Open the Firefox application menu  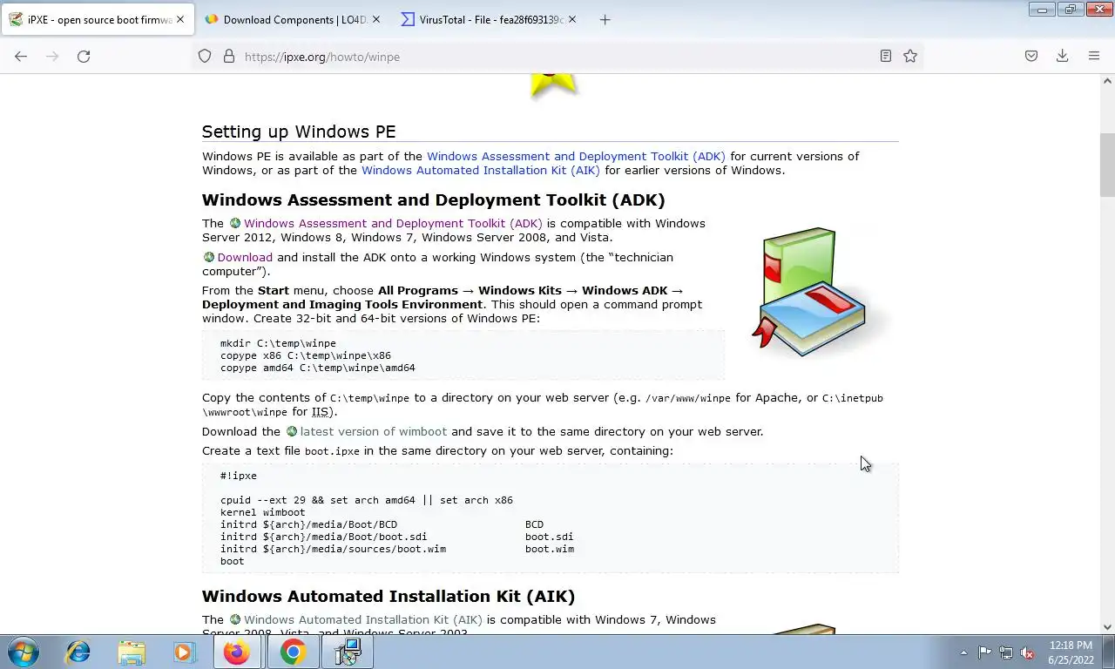(x=1094, y=57)
